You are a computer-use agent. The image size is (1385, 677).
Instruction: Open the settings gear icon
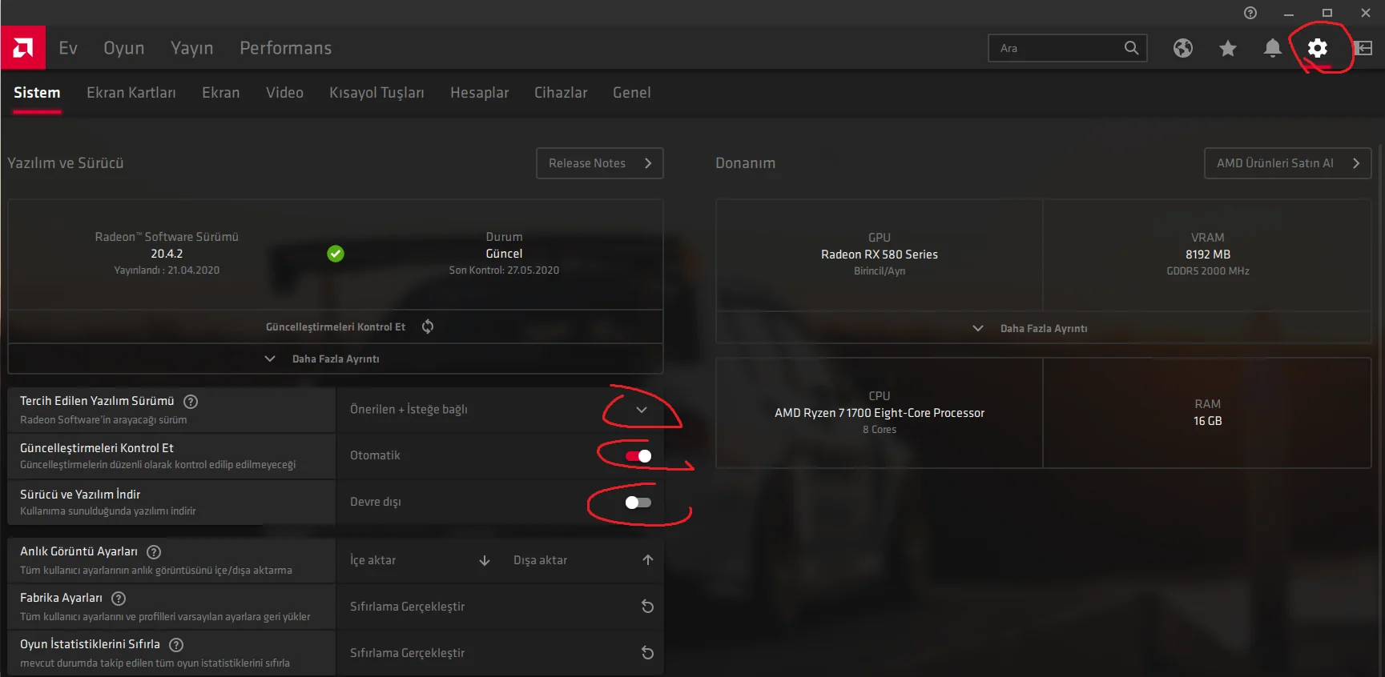[x=1317, y=48]
